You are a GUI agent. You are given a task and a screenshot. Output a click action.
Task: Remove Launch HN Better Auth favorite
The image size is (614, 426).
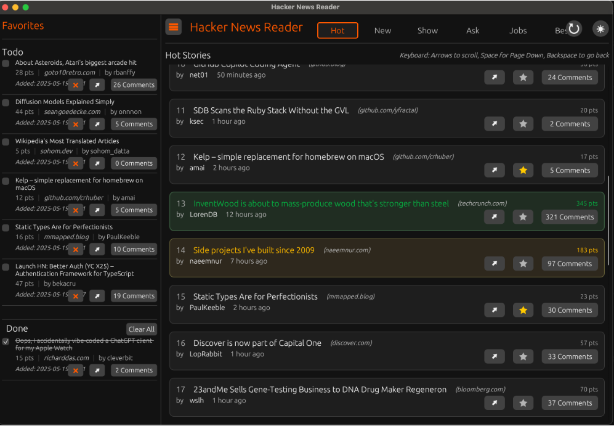76,297
